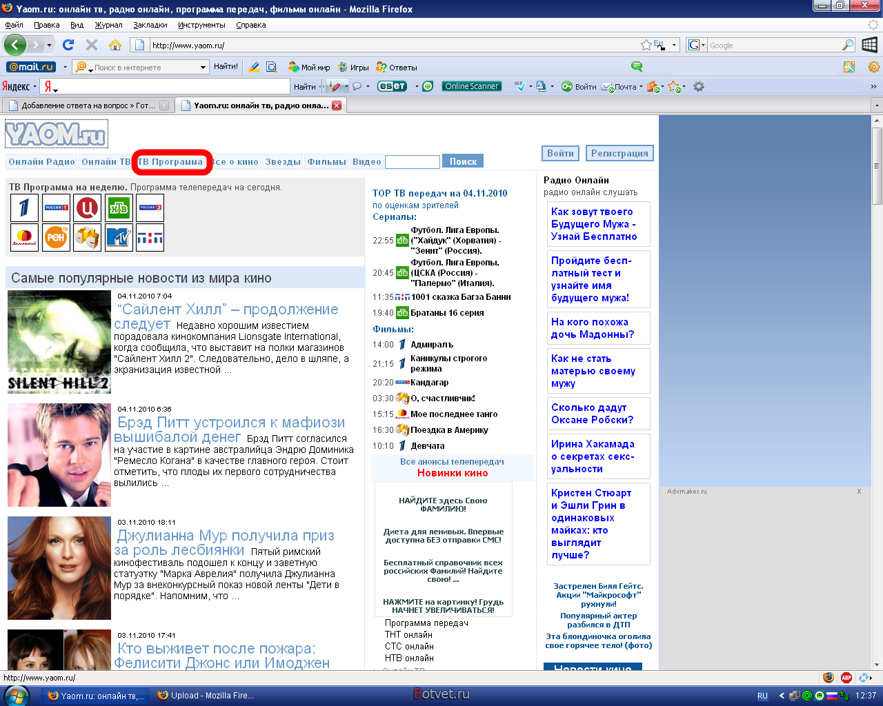
Task: Open the Журнал menu
Action: pos(108,25)
